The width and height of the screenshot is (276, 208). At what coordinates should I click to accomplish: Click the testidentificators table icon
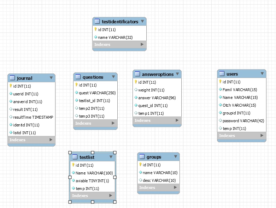pyautogui.click(x=97, y=22)
